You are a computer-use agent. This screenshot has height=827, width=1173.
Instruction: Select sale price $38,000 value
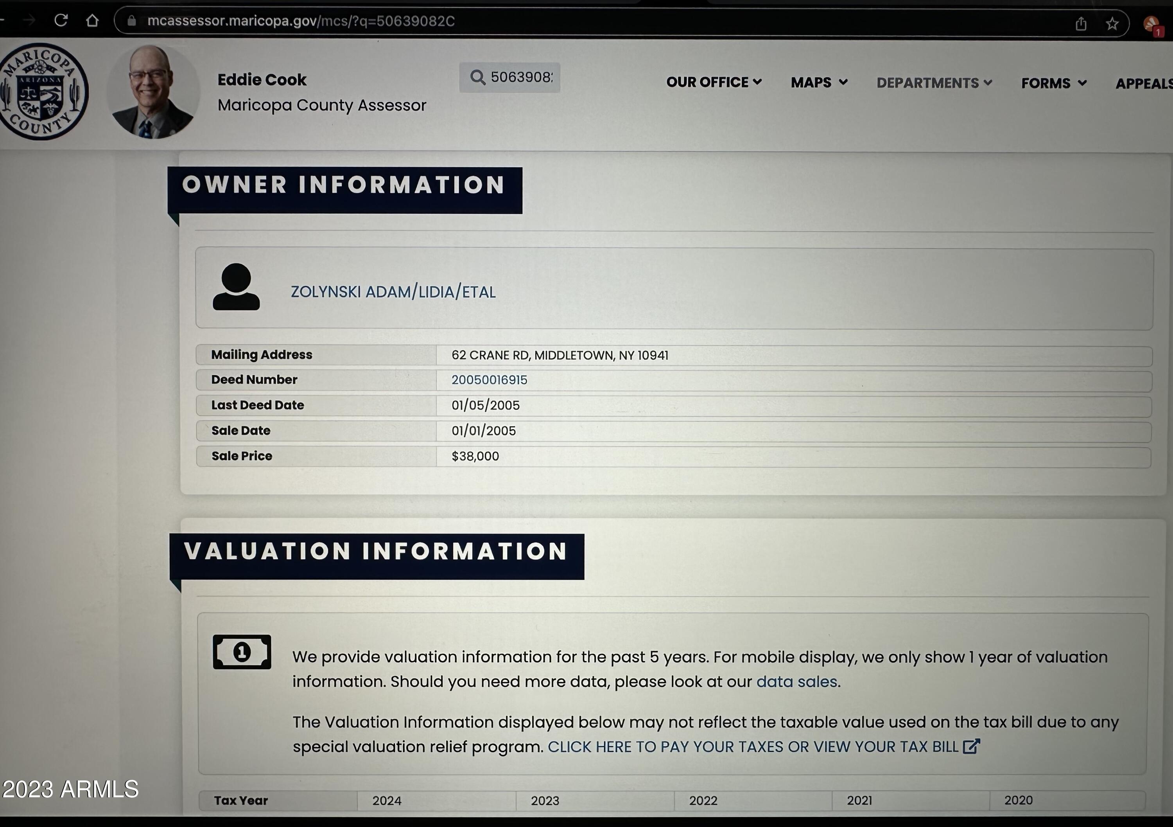(x=475, y=456)
